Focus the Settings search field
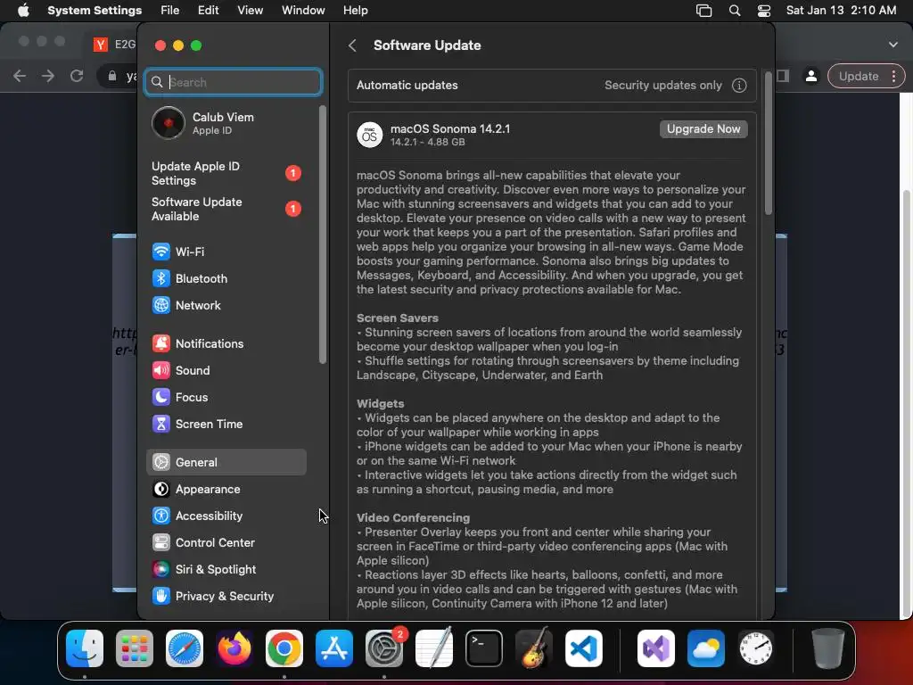The width and height of the screenshot is (913, 685). tap(233, 82)
